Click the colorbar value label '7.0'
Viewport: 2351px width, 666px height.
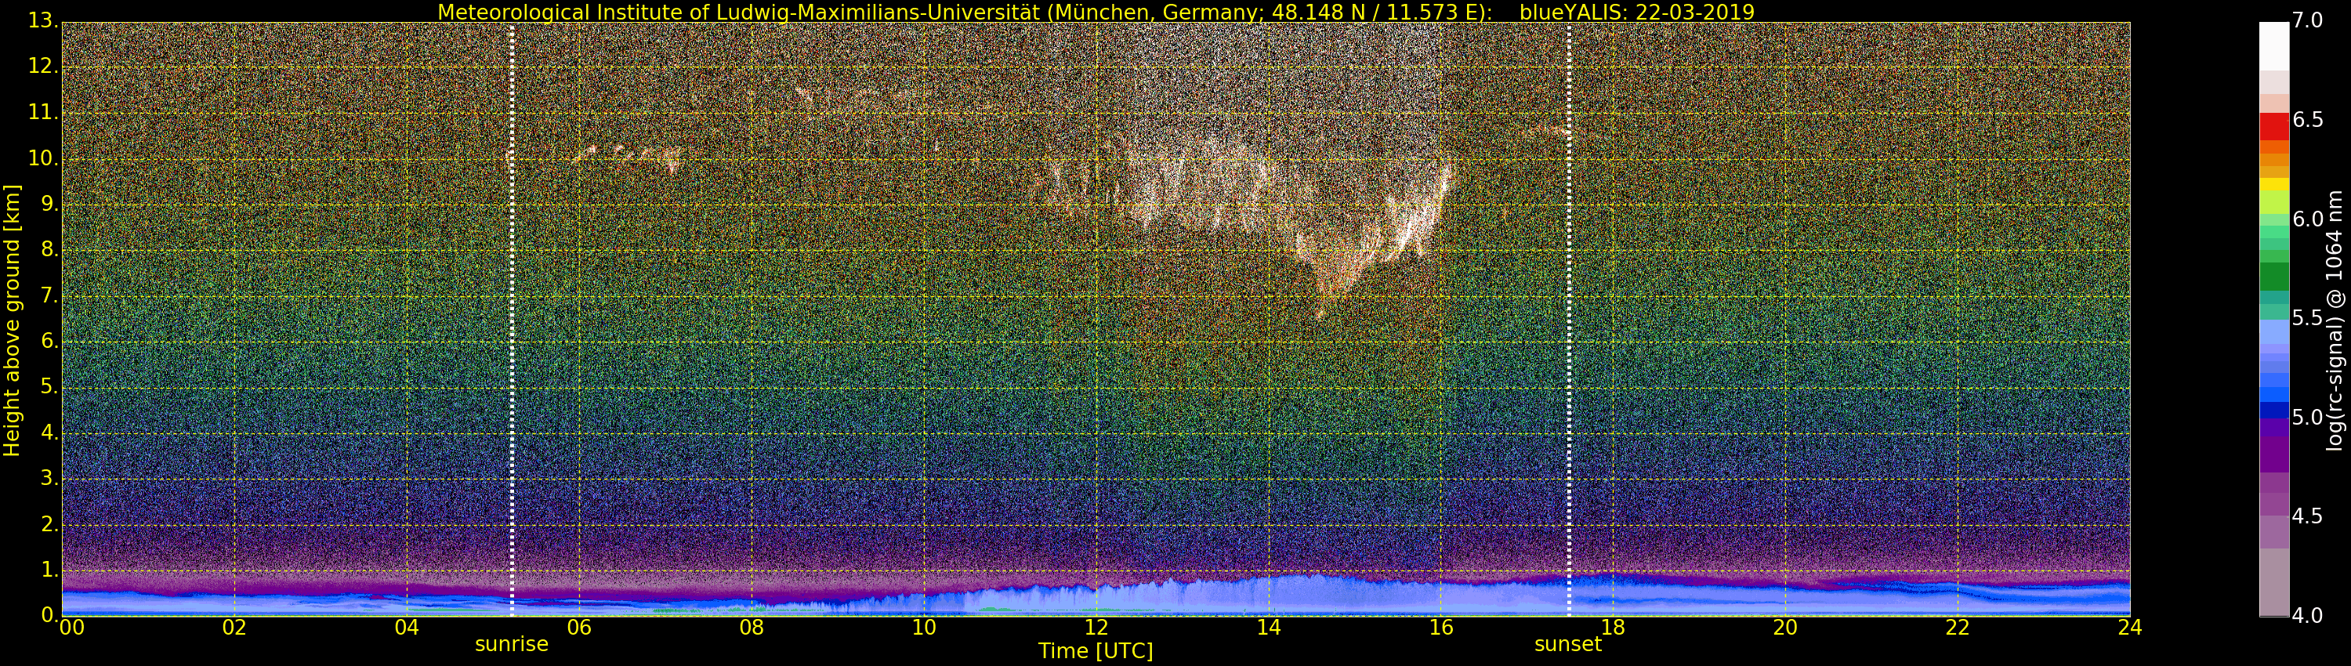2308,21
